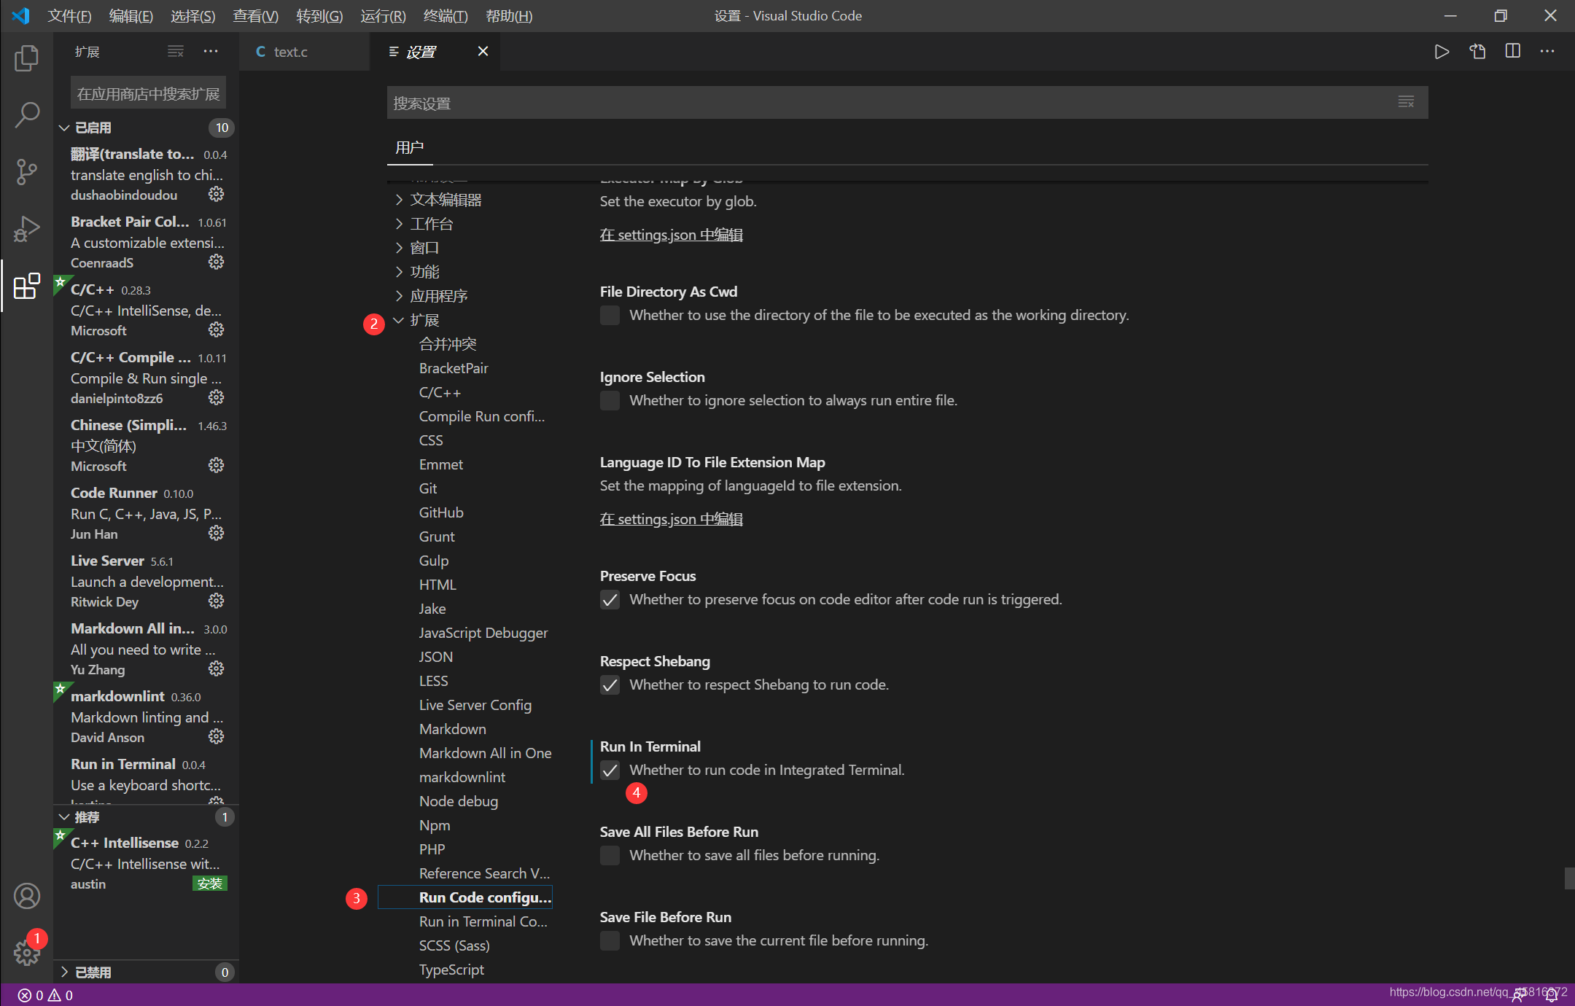Open the errors and warnings status bar item
This screenshot has width=1575, height=1006.
click(45, 995)
